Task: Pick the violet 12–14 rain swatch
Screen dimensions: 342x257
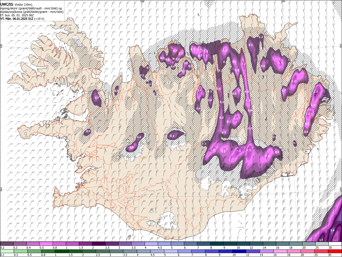Action: tap(253, 251)
